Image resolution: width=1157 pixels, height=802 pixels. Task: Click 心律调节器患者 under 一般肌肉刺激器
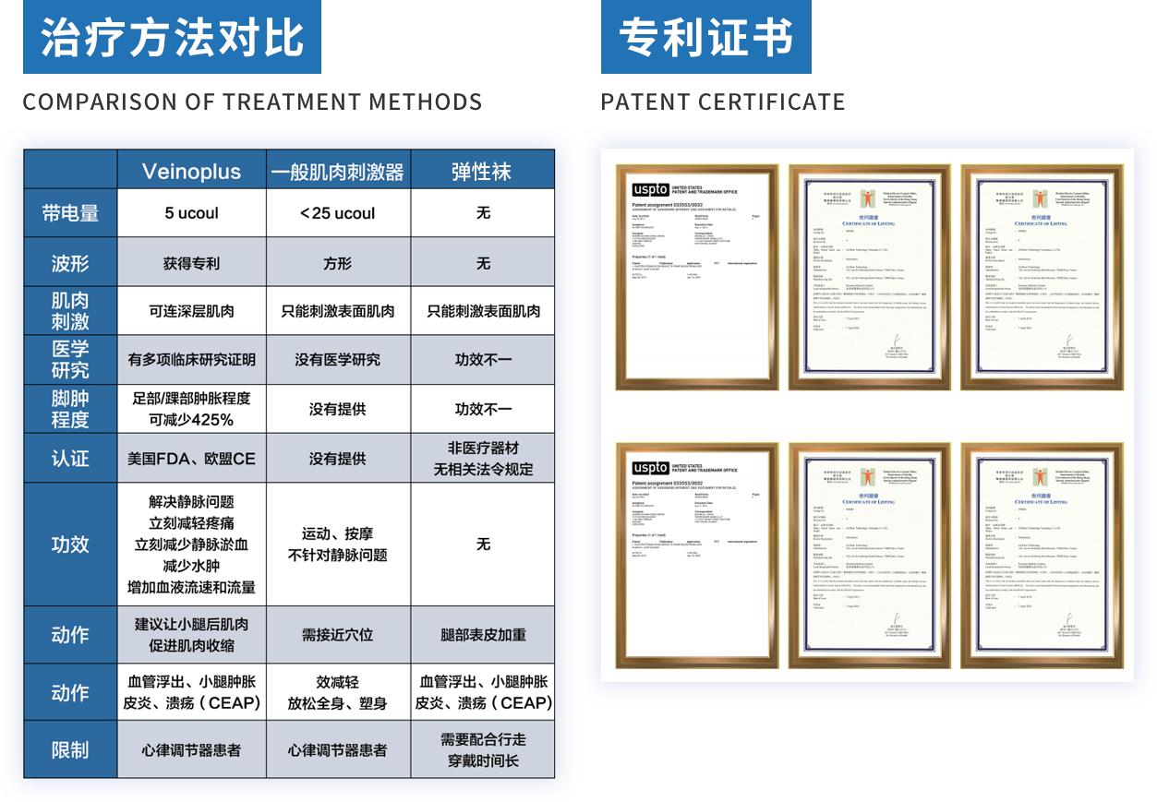pos(338,749)
